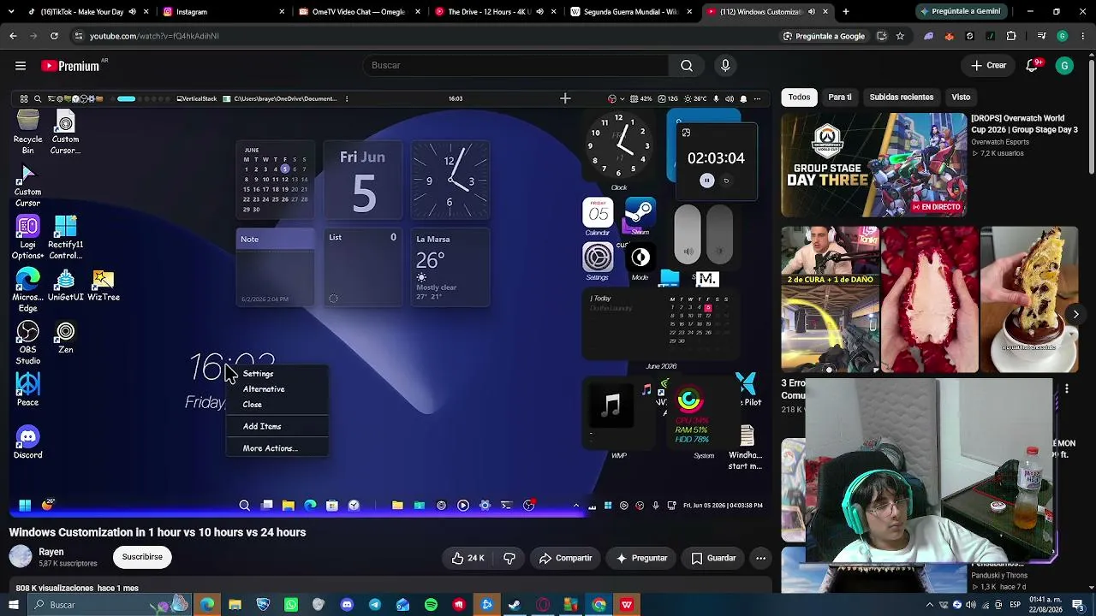The image size is (1096, 616).
Task: Open options menu for the 3 Erro video
Action: click(x=1067, y=388)
